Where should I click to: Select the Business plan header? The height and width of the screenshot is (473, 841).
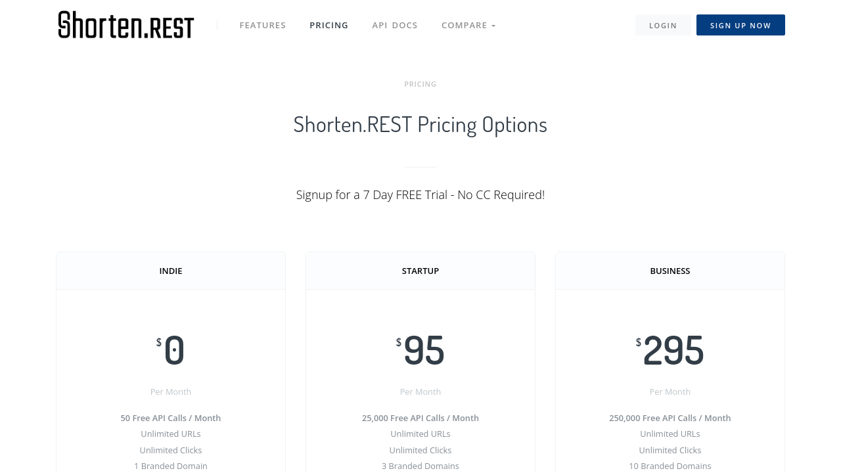tap(670, 271)
